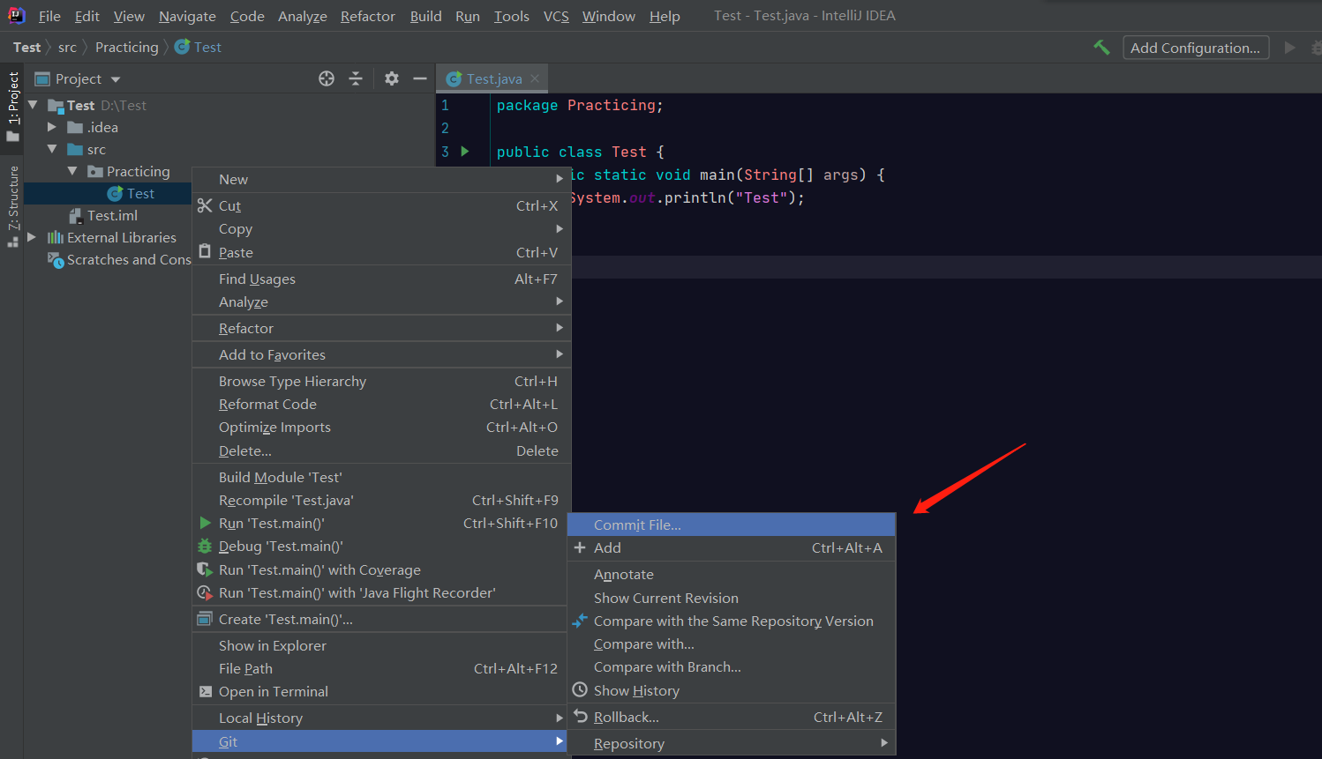Select Find Usages in context menu
1322x759 pixels.
pos(381,279)
